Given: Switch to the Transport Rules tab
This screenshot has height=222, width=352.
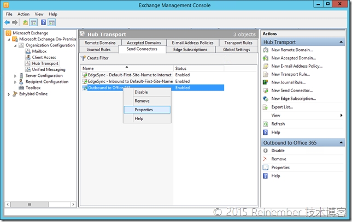Looking at the screenshot, I should [238, 43].
